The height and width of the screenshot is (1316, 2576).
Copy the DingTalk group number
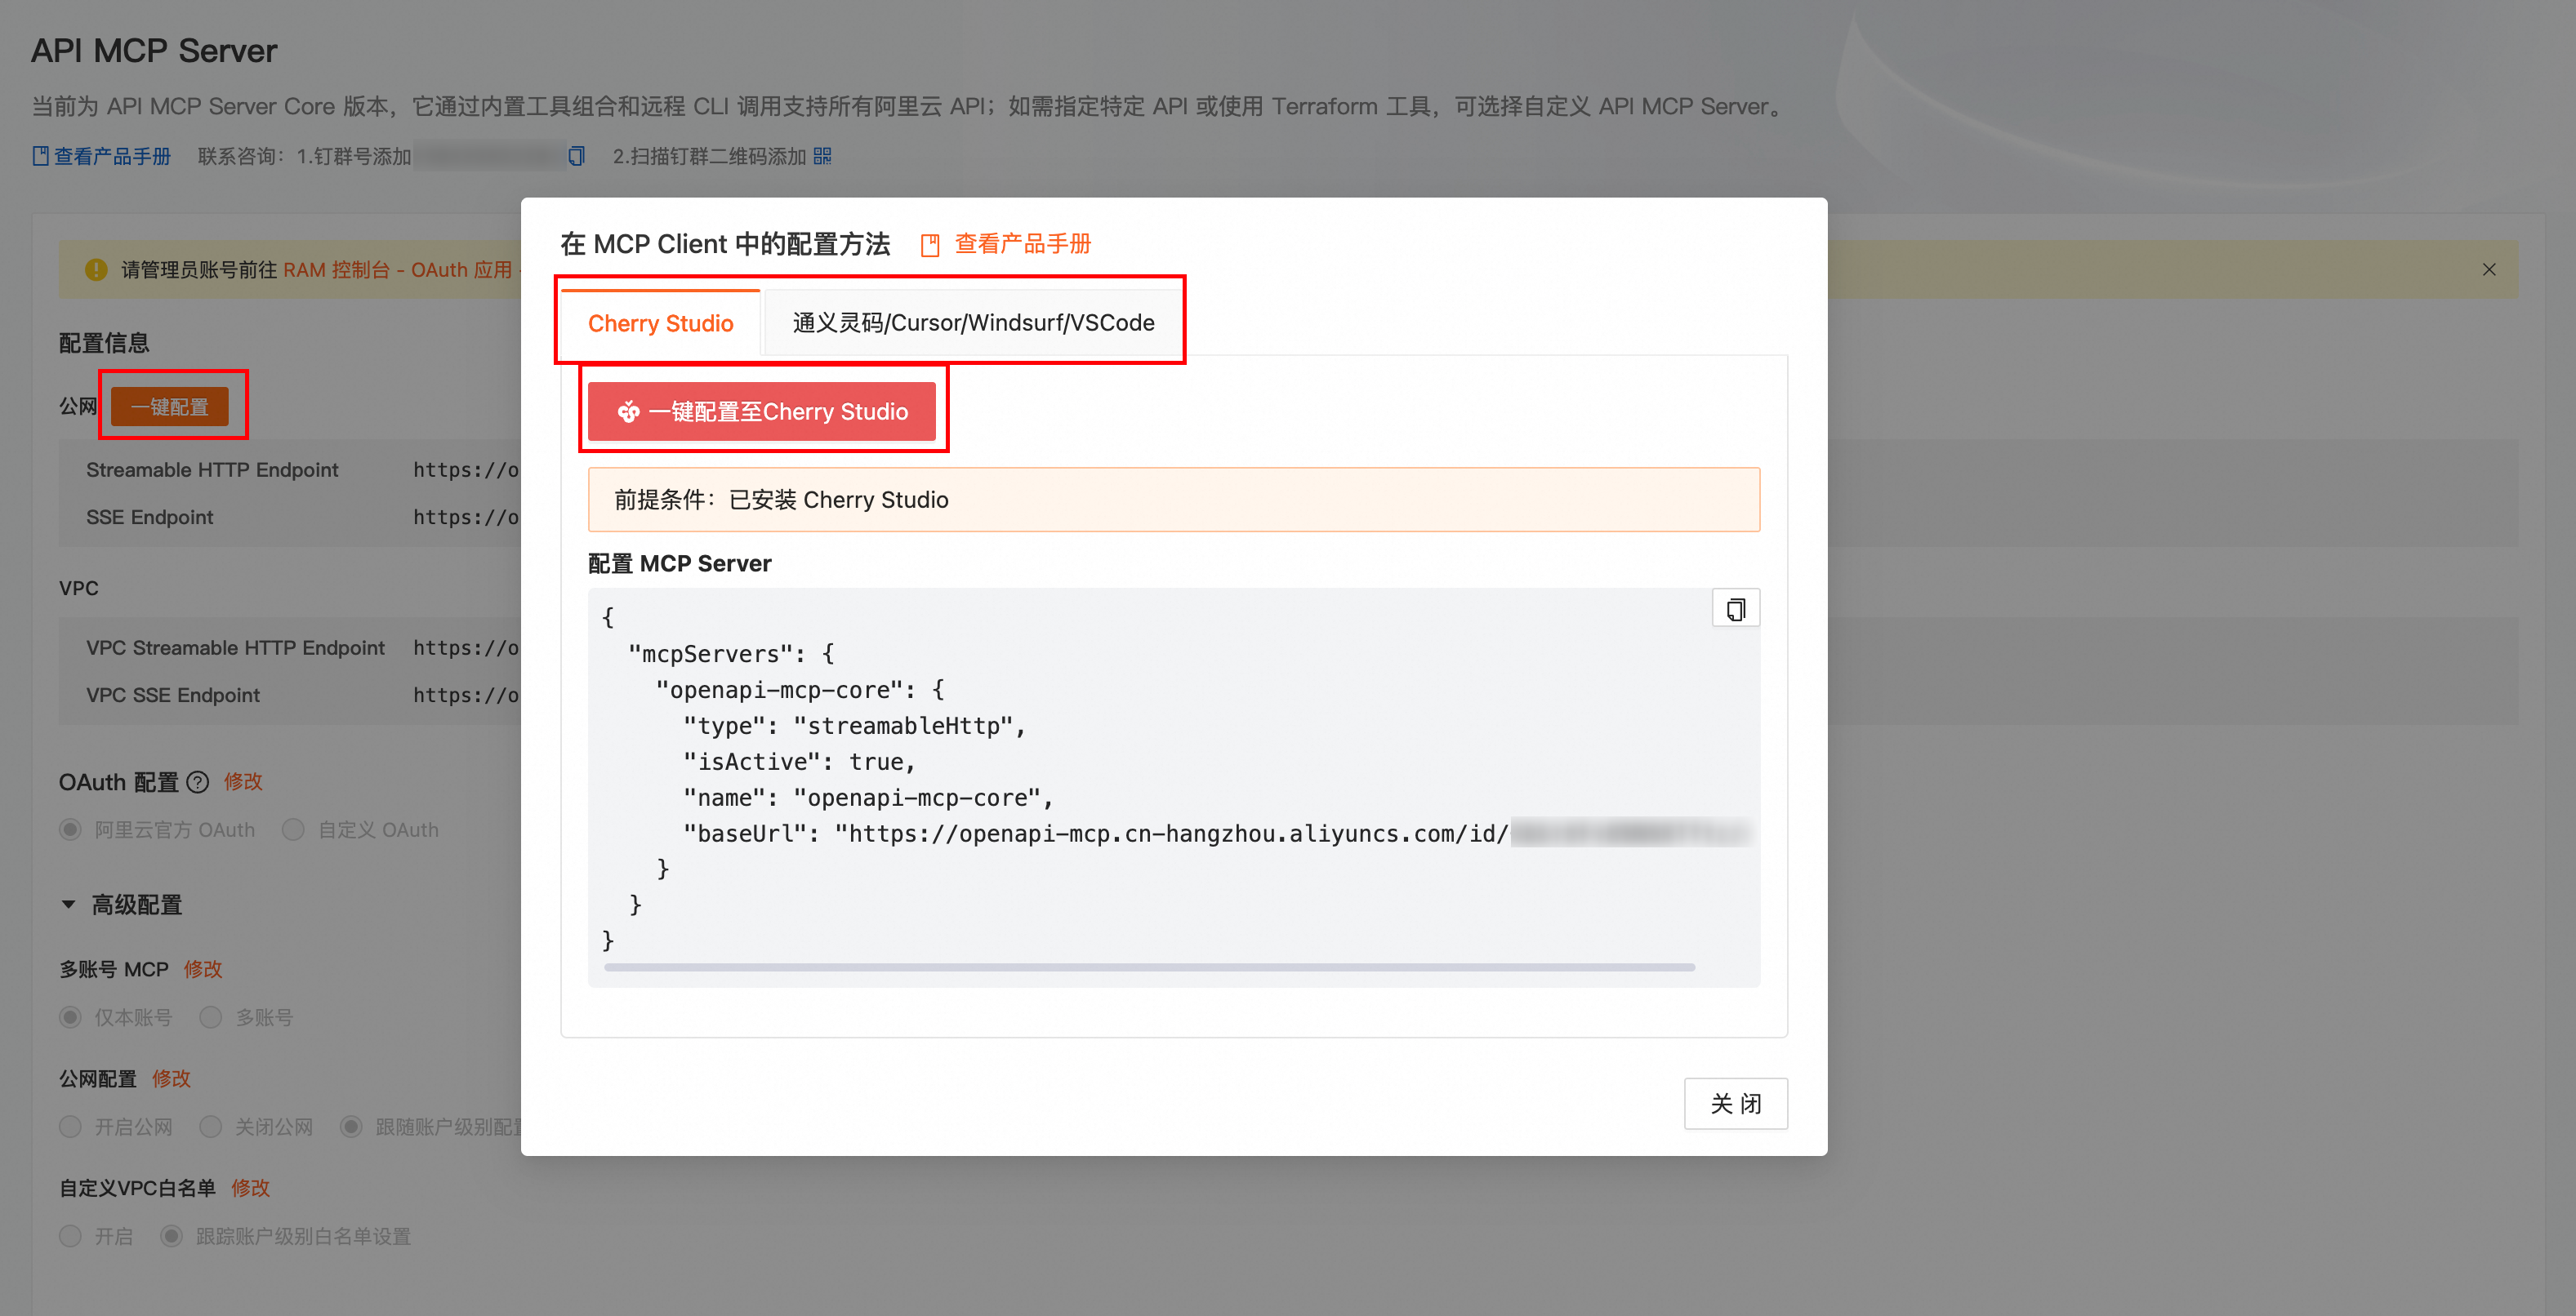pyautogui.click(x=576, y=156)
